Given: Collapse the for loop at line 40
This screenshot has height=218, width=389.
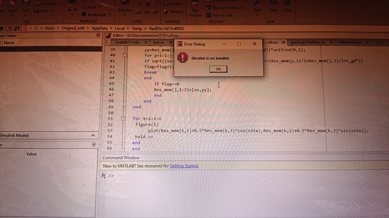Looking at the screenshot, I should click(x=125, y=55).
